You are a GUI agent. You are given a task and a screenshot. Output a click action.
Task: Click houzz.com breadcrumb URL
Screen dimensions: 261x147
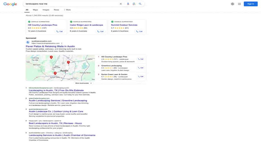click(45, 121)
